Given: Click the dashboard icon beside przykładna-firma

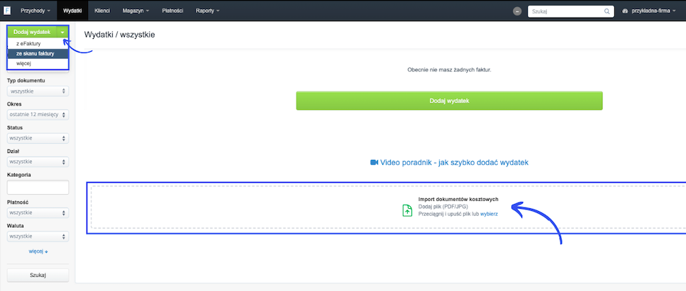Looking at the screenshot, I should pyautogui.click(x=625, y=11).
